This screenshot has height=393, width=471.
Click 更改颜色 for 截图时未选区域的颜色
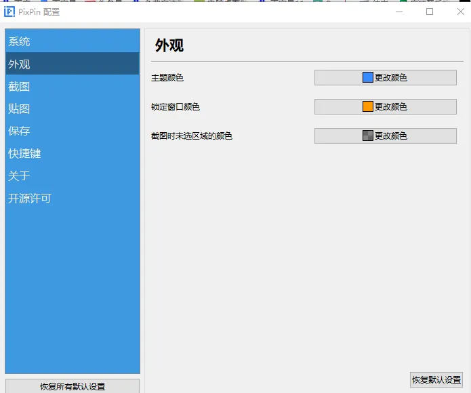pos(386,136)
